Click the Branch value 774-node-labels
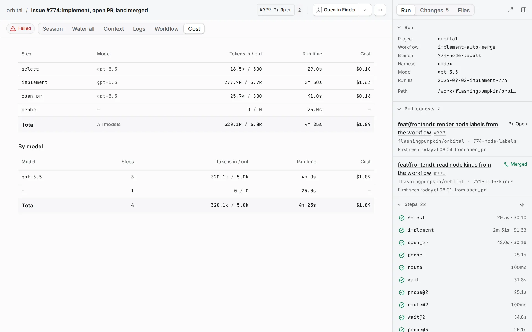The width and height of the screenshot is (532, 332). pos(459,56)
